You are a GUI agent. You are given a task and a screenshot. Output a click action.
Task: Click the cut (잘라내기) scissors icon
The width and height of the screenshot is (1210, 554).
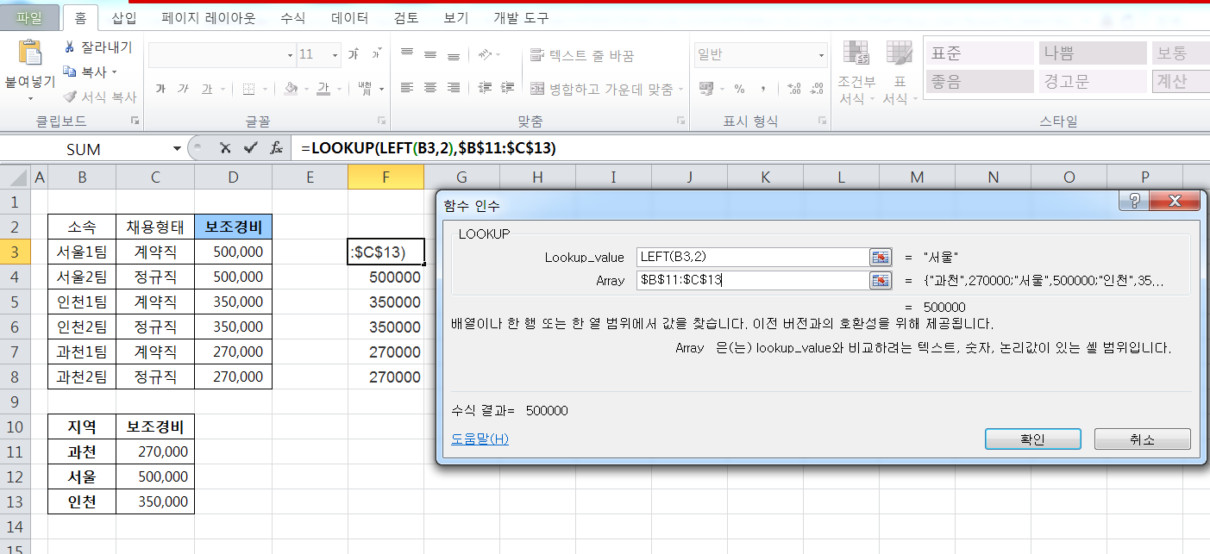[x=70, y=47]
